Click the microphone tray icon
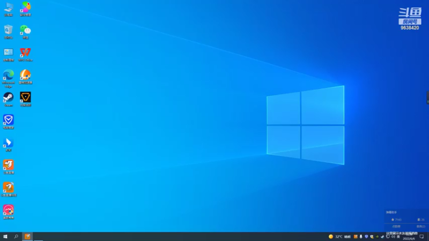The height and width of the screenshot is (241, 429). 361,237
